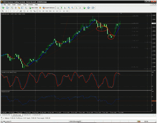Select the Fibonacci Retracement tool

click(x=24, y=11)
